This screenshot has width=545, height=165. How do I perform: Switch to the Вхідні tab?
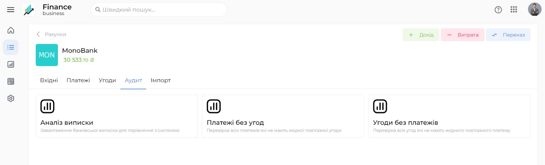coord(49,80)
